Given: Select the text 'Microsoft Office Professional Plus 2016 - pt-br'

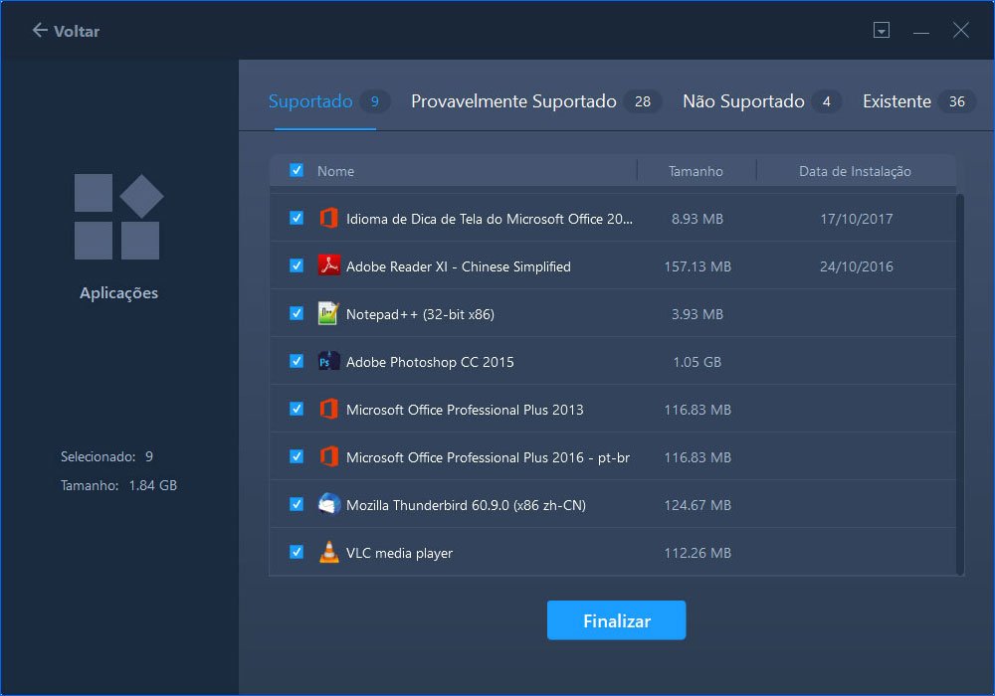Looking at the screenshot, I should (x=488, y=457).
